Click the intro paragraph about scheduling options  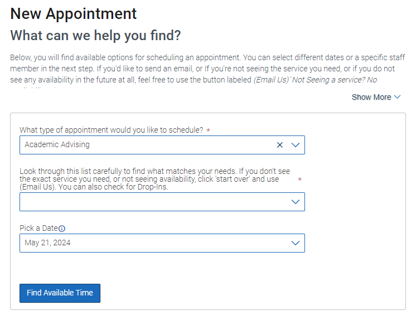click(207, 69)
